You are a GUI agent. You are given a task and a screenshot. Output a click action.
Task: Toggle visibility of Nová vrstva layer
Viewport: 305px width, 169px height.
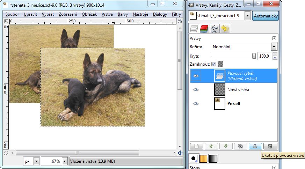coord(196,90)
